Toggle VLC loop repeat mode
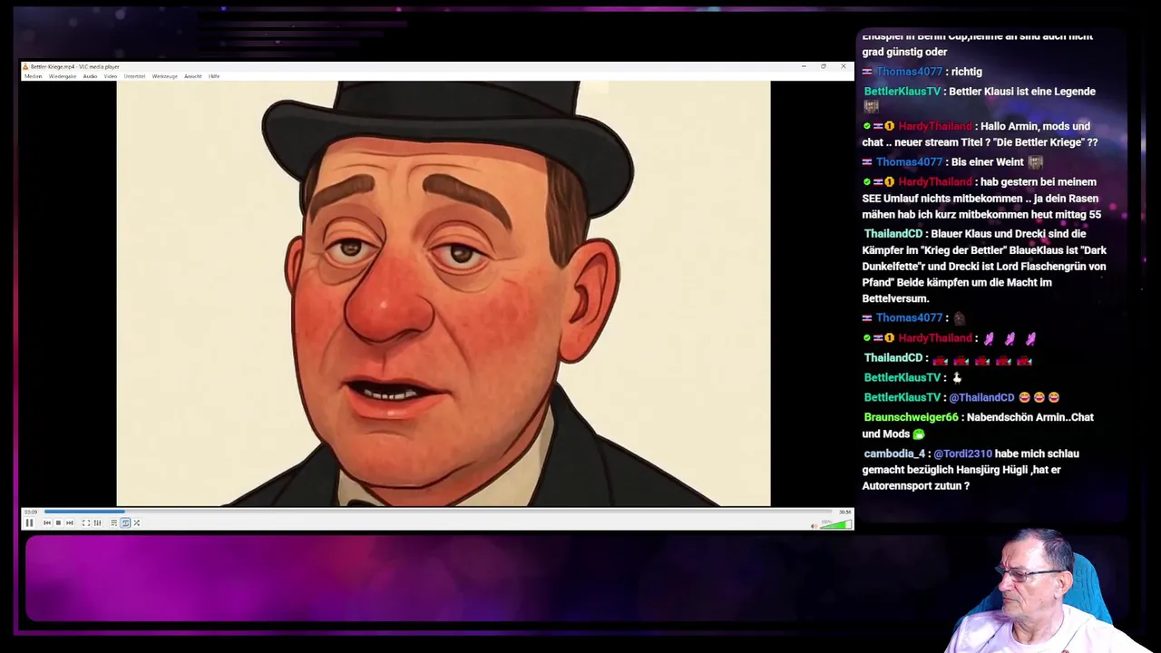The width and height of the screenshot is (1161, 653). pyautogui.click(x=125, y=522)
